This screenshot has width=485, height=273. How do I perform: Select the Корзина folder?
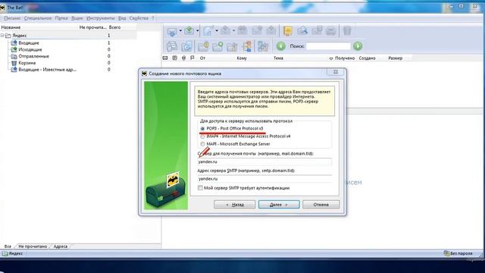pyautogui.click(x=27, y=63)
